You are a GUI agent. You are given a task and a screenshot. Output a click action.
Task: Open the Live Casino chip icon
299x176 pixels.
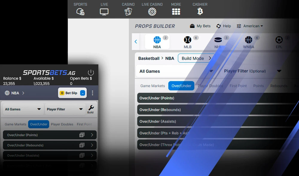point(152,12)
